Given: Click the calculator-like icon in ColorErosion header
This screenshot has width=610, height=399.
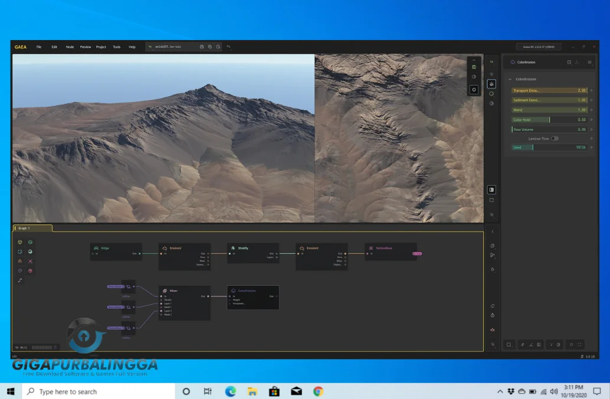Looking at the screenshot, I should 569,62.
